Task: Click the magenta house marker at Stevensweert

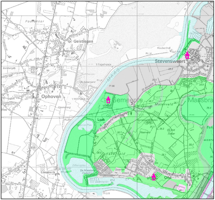Action: click(x=187, y=55)
